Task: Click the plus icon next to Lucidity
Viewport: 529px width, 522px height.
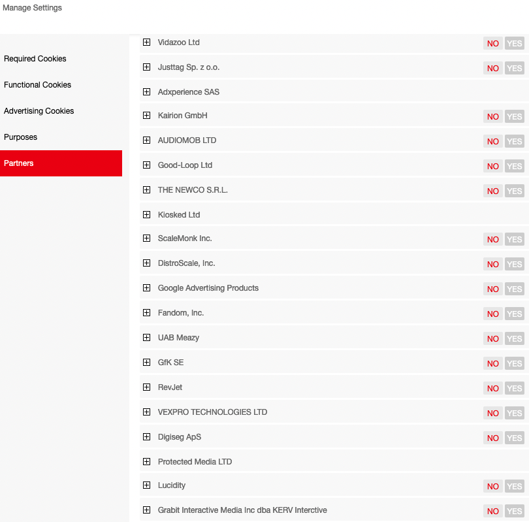Action: click(x=146, y=485)
